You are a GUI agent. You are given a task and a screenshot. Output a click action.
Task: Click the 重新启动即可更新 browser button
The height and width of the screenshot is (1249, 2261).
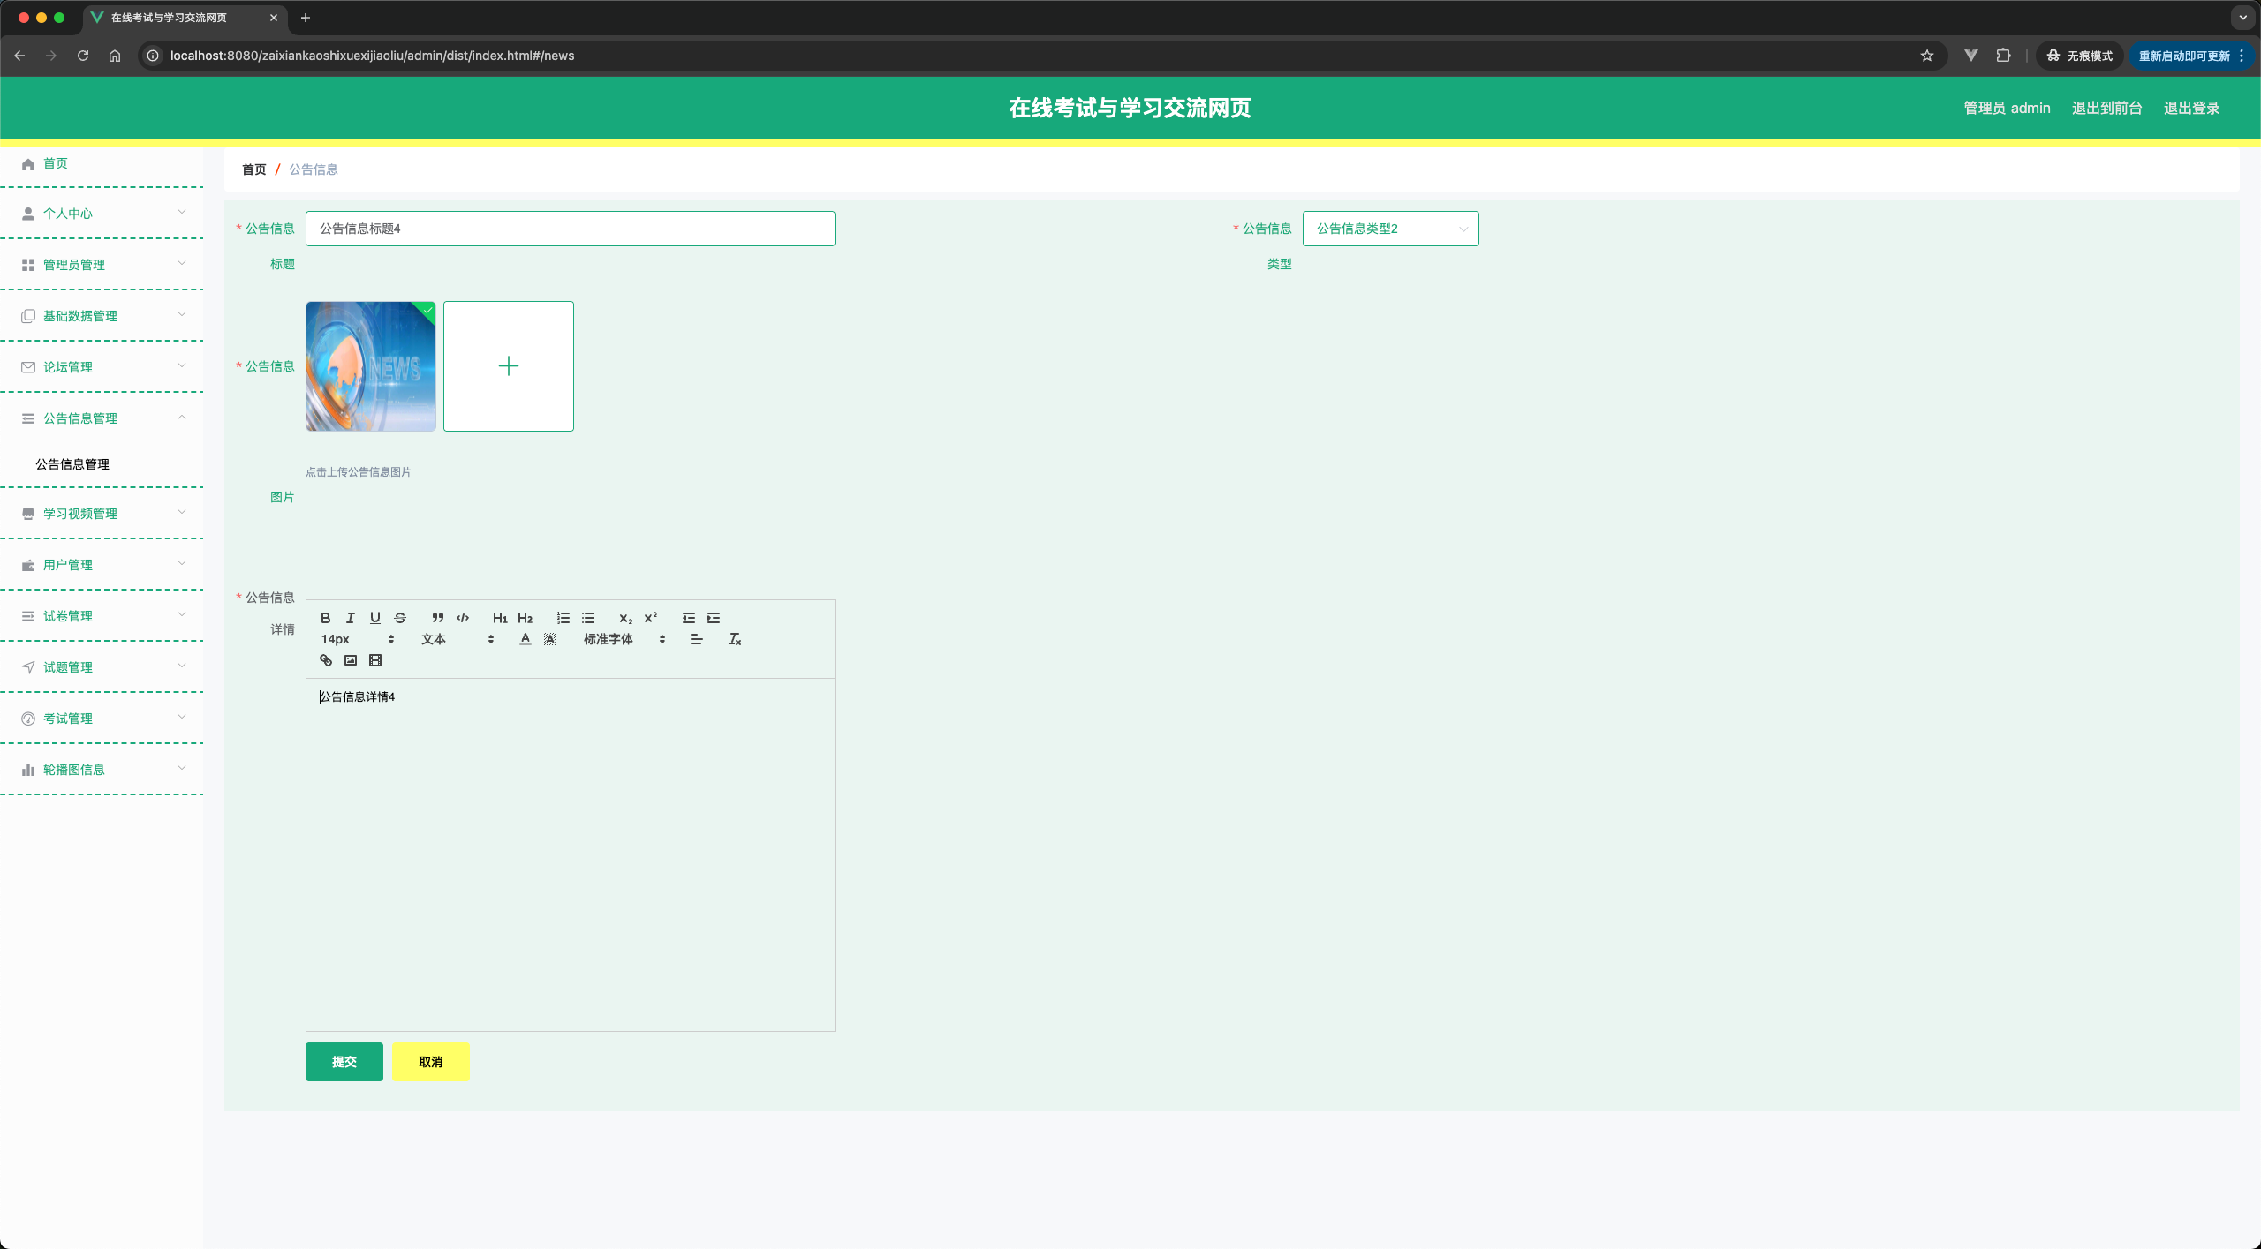click(x=2190, y=56)
